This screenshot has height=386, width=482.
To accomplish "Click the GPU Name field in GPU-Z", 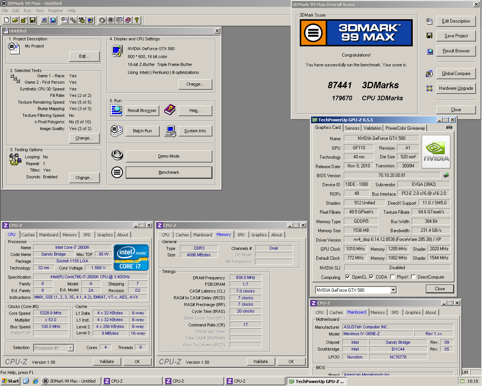I will click(x=381, y=138).
